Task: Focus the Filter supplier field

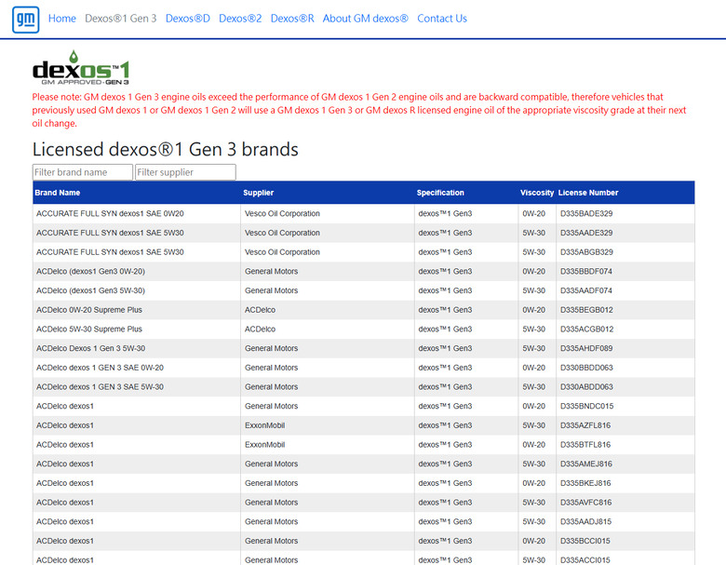Action: coord(185,172)
